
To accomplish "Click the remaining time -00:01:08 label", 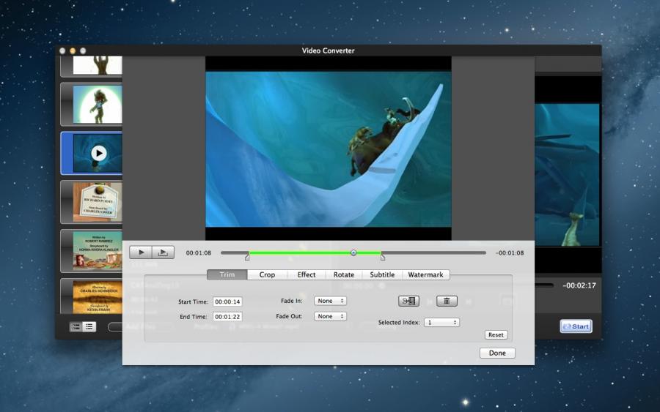I will (510, 252).
